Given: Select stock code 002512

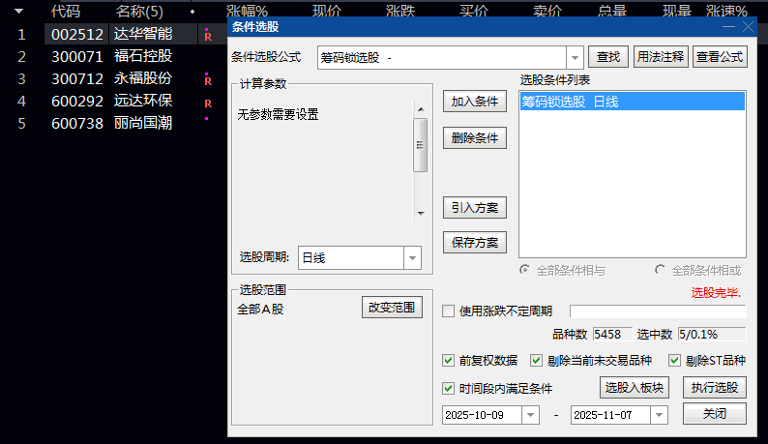Looking at the screenshot, I should tap(77, 34).
